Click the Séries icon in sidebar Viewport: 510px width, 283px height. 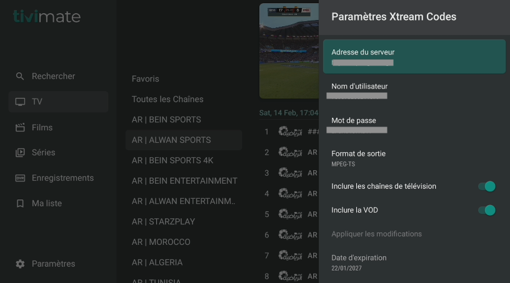click(20, 153)
